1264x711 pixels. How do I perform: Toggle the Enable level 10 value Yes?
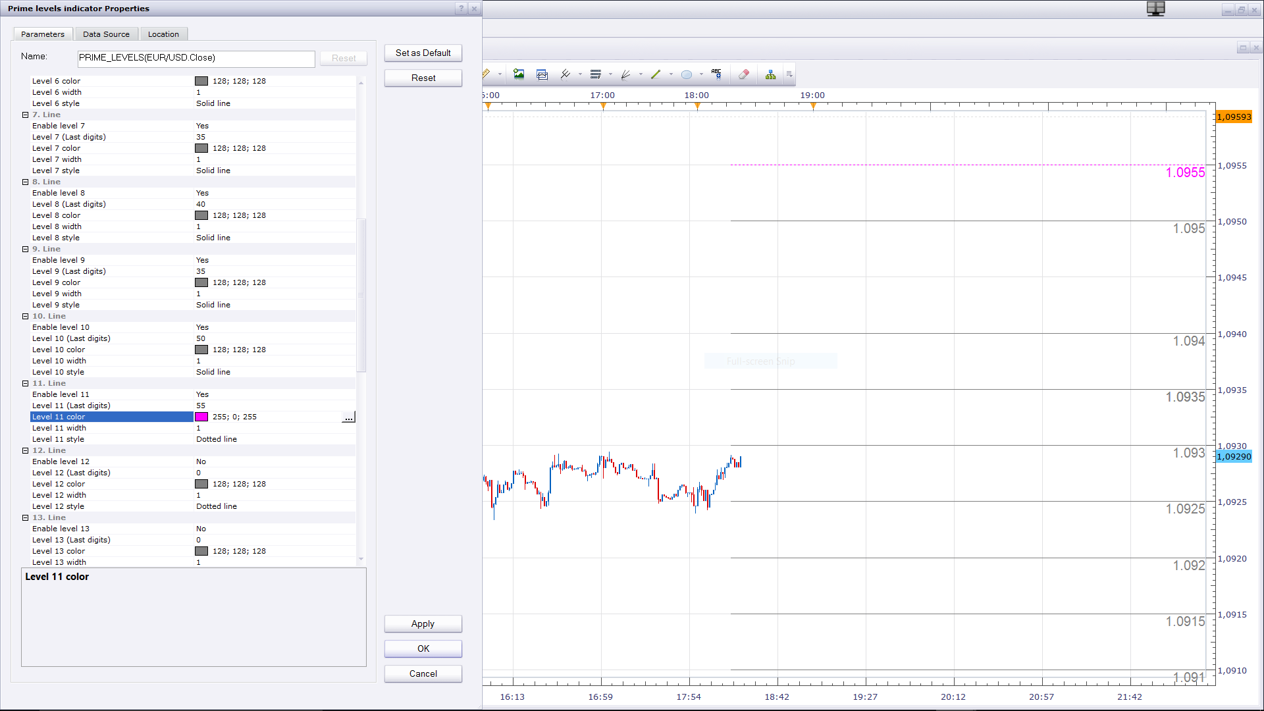point(202,327)
